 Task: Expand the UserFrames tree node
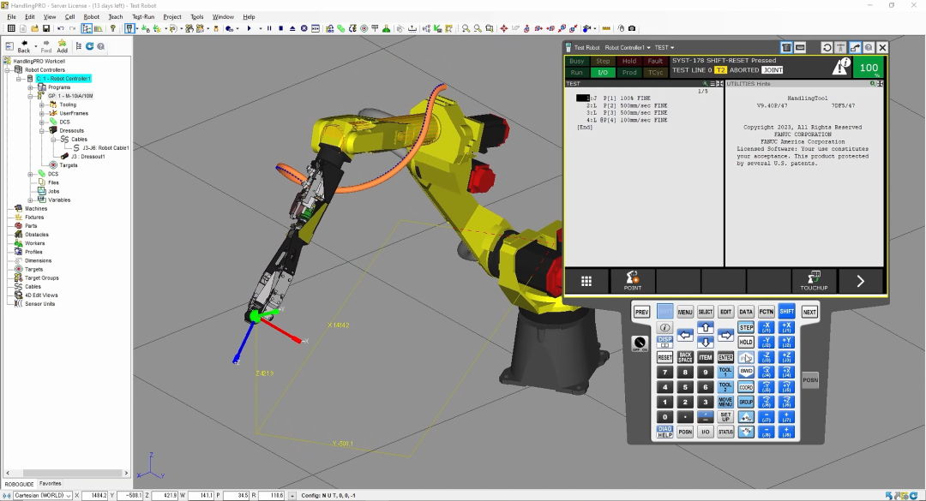pos(42,113)
